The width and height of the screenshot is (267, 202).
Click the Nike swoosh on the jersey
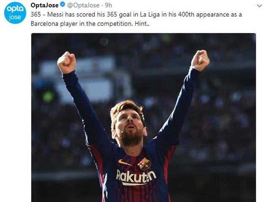[125, 162]
